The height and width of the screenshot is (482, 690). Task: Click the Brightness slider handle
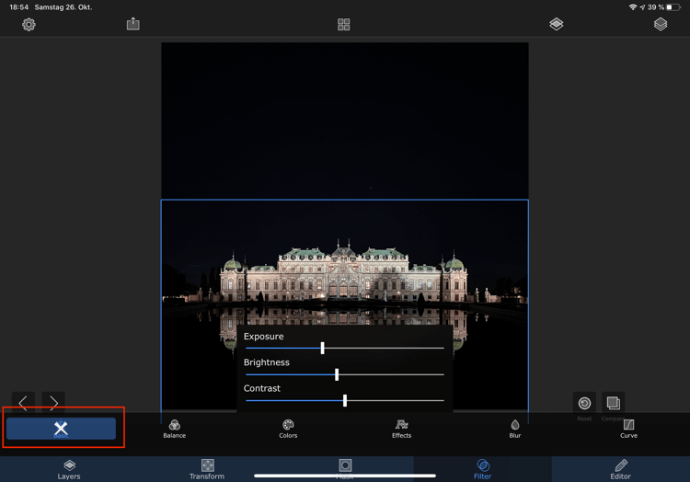pos(337,374)
